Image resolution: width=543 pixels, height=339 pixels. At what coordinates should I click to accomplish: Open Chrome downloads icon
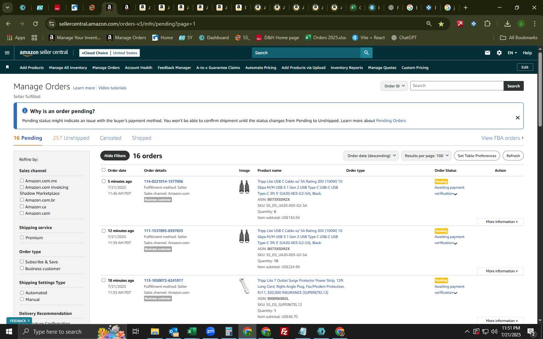pos(508,24)
